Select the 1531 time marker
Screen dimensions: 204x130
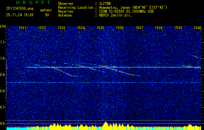(x=23, y=28)
